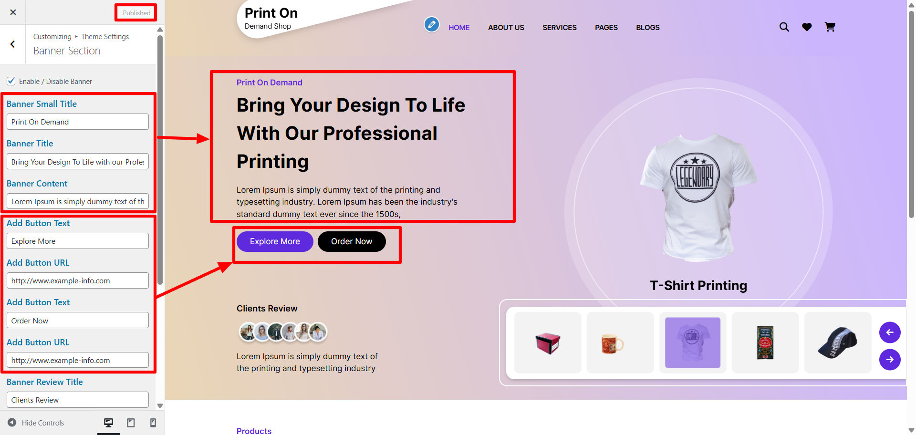This screenshot has height=435, width=916.
Task: Open the ABOUT US menu item
Action: 506,28
